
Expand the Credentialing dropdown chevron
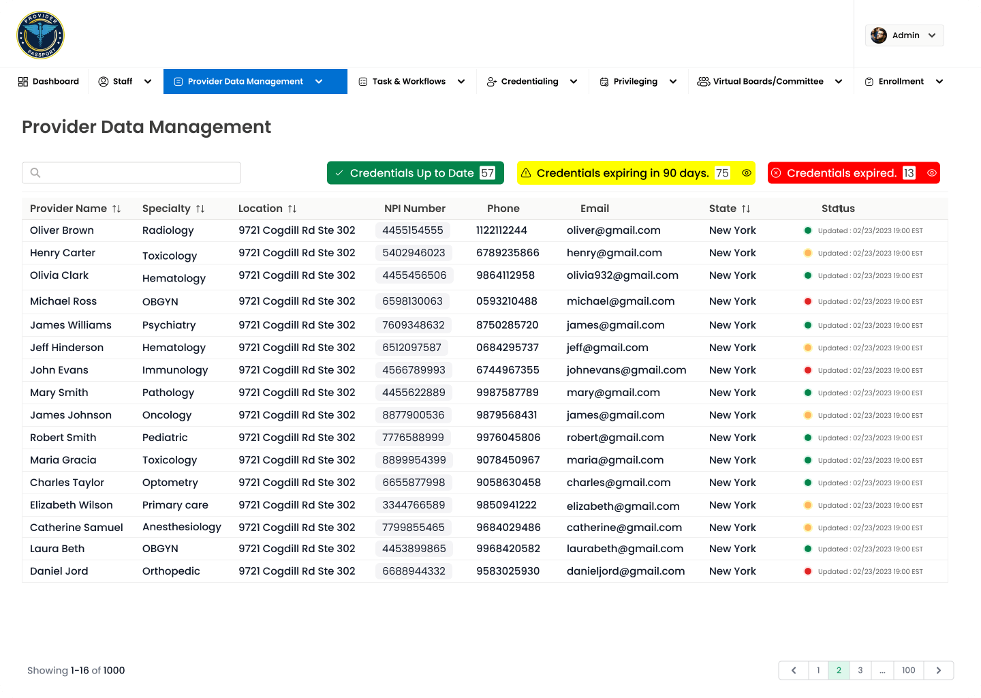(574, 81)
